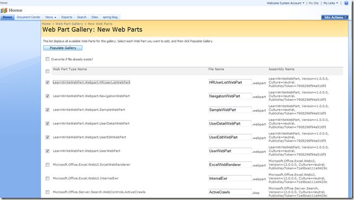Click the NavigationWebPart file name field

(230, 96)
